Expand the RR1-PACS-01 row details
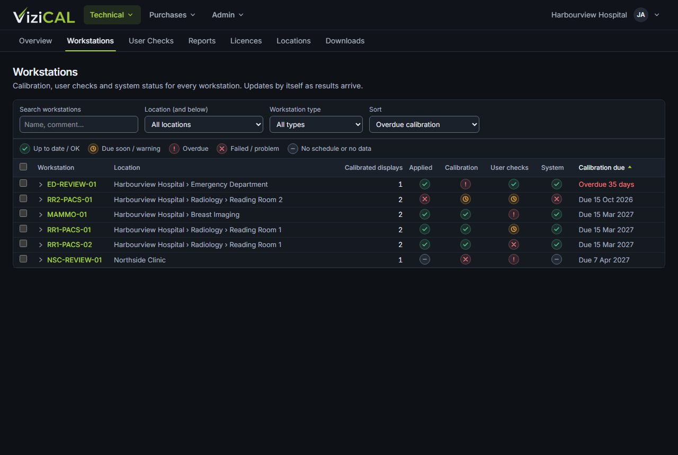The image size is (678, 455). pyautogui.click(x=41, y=230)
